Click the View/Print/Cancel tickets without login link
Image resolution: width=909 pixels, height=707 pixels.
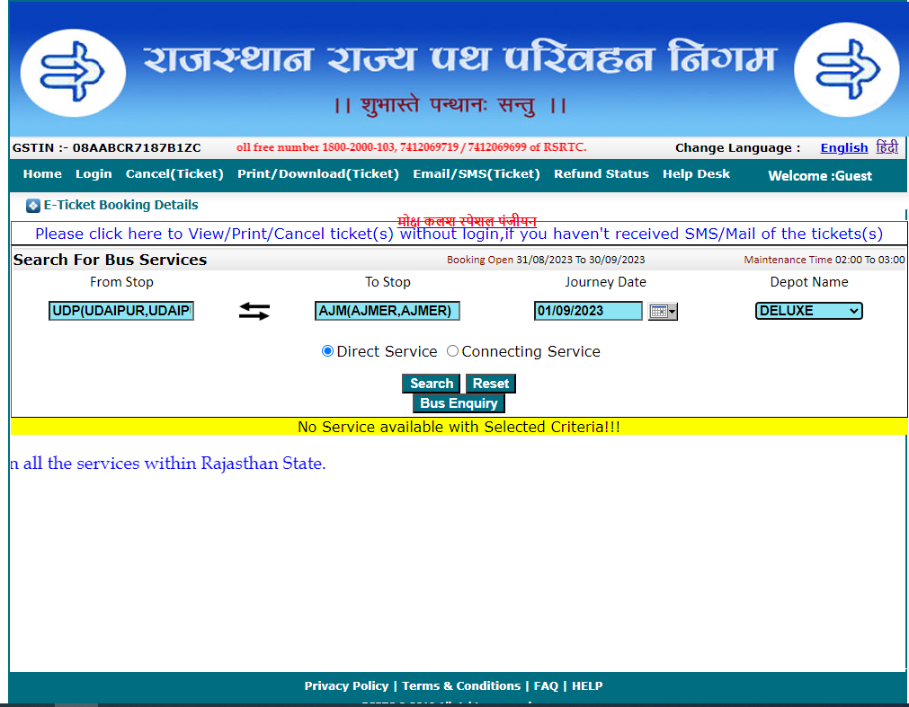[459, 234]
